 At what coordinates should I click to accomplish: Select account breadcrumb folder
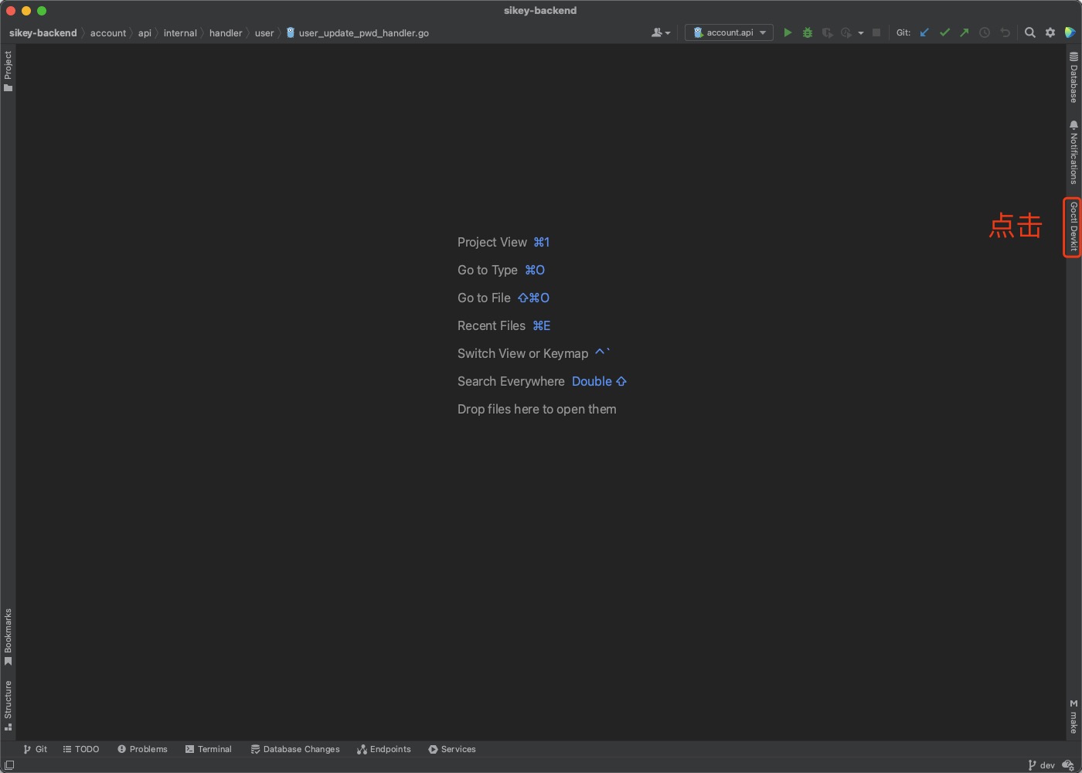pos(108,32)
